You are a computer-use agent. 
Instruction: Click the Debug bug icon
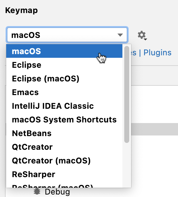click(37, 192)
